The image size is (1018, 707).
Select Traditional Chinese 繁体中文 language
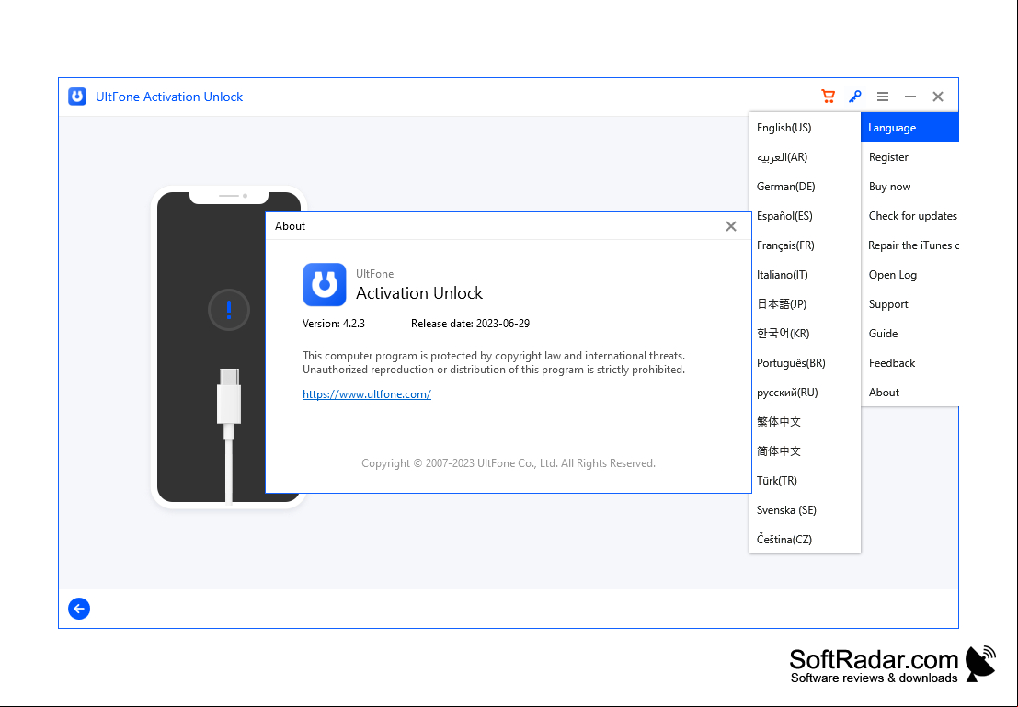coord(805,422)
